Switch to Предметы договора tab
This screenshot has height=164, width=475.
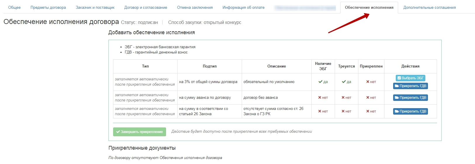tap(48, 8)
